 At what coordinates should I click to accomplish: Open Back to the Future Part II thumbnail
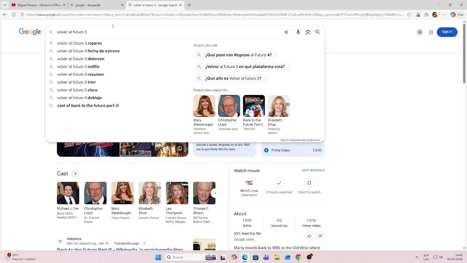click(x=254, y=106)
